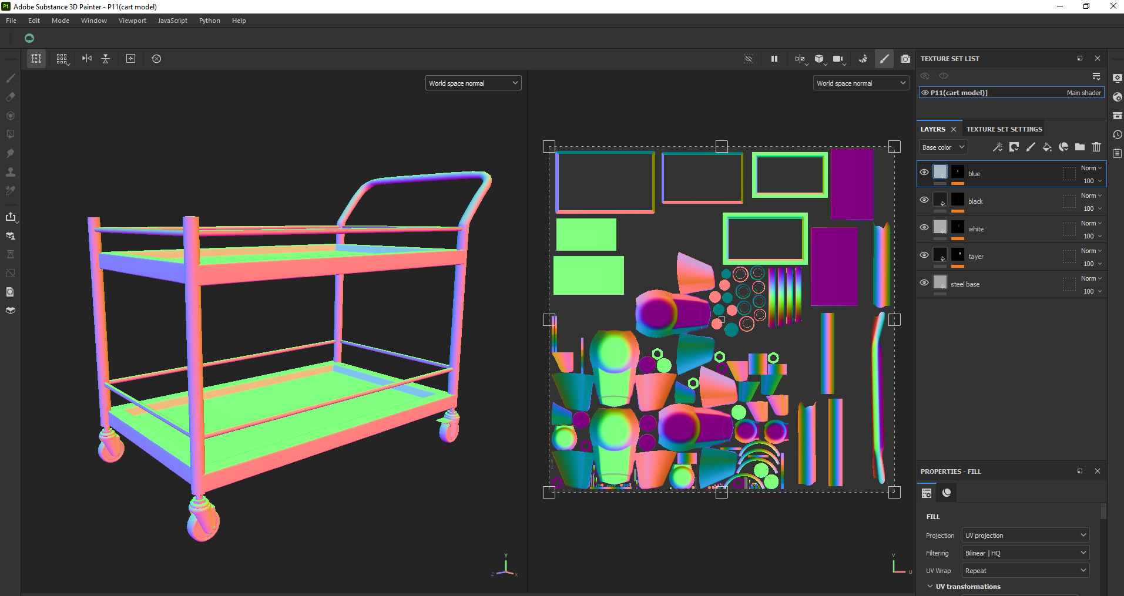Viewport: 1124px width, 596px height.
Task: Open the Viewport menu
Action: (132, 21)
